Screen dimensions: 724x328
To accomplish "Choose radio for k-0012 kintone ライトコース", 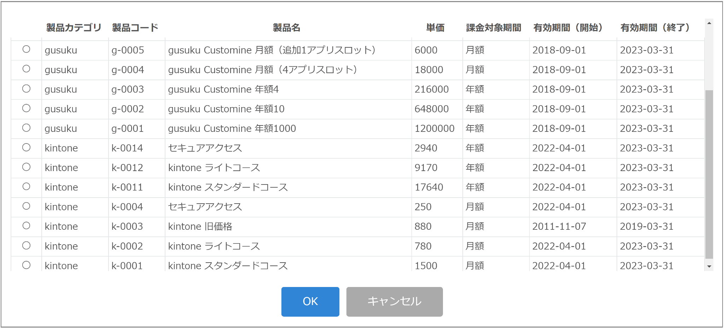I will [x=26, y=167].
